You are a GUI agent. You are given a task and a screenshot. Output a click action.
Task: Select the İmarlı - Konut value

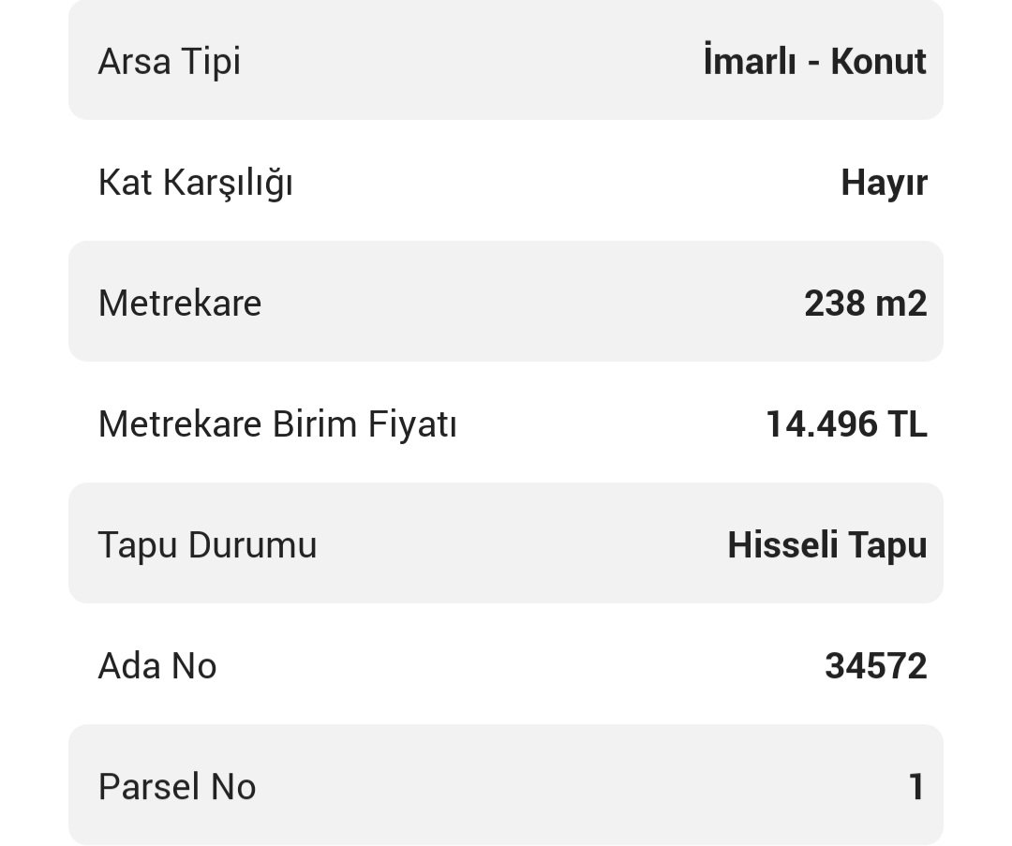click(x=814, y=62)
